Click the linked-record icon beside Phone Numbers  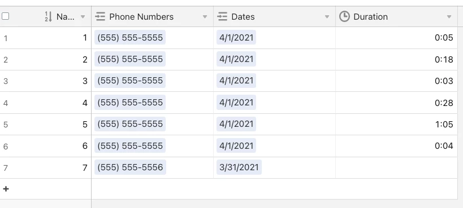pyautogui.click(x=101, y=16)
